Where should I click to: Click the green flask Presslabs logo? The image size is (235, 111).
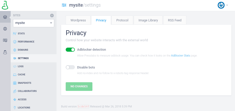(5, 5)
